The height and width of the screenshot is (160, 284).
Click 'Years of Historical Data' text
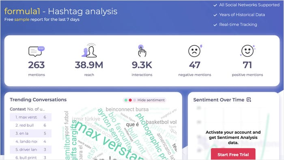(x=242, y=15)
